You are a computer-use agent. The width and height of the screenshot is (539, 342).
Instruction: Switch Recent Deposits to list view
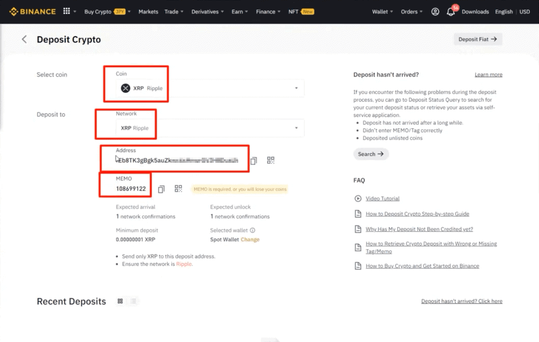click(x=133, y=301)
